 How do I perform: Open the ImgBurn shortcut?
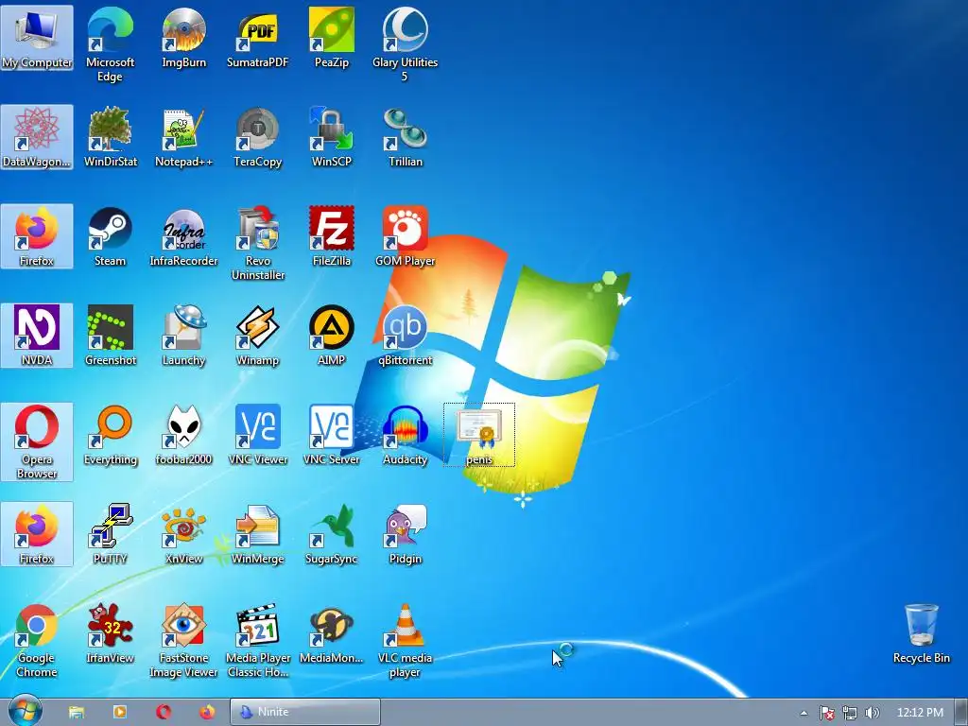pyautogui.click(x=183, y=37)
